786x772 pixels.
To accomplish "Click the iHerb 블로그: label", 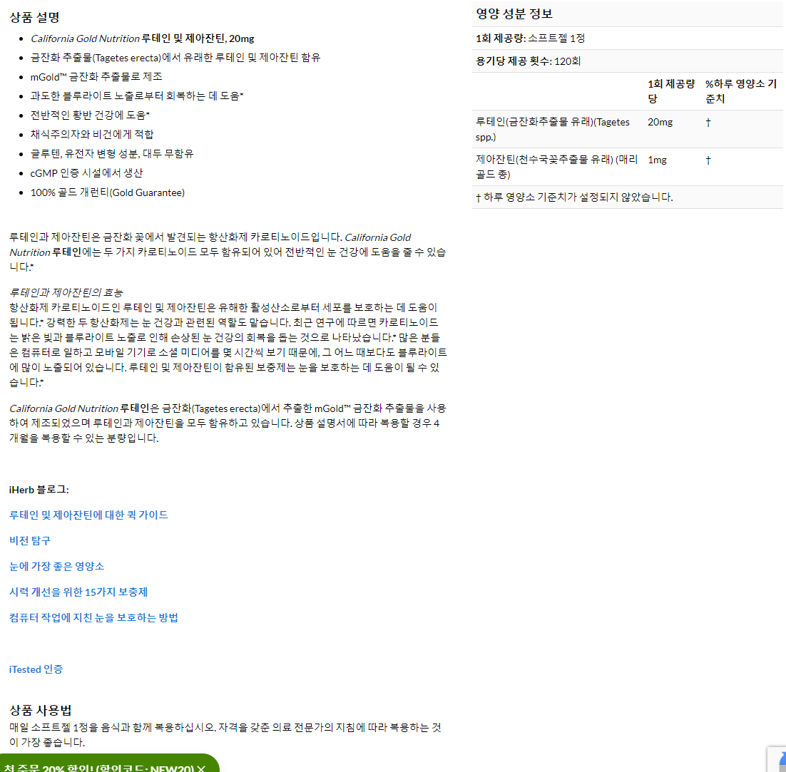I will coord(39,490).
